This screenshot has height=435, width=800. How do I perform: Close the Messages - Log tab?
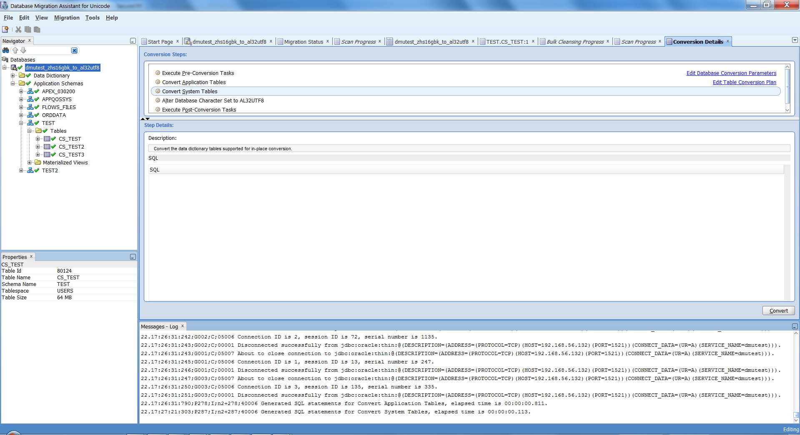coord(183,326)
